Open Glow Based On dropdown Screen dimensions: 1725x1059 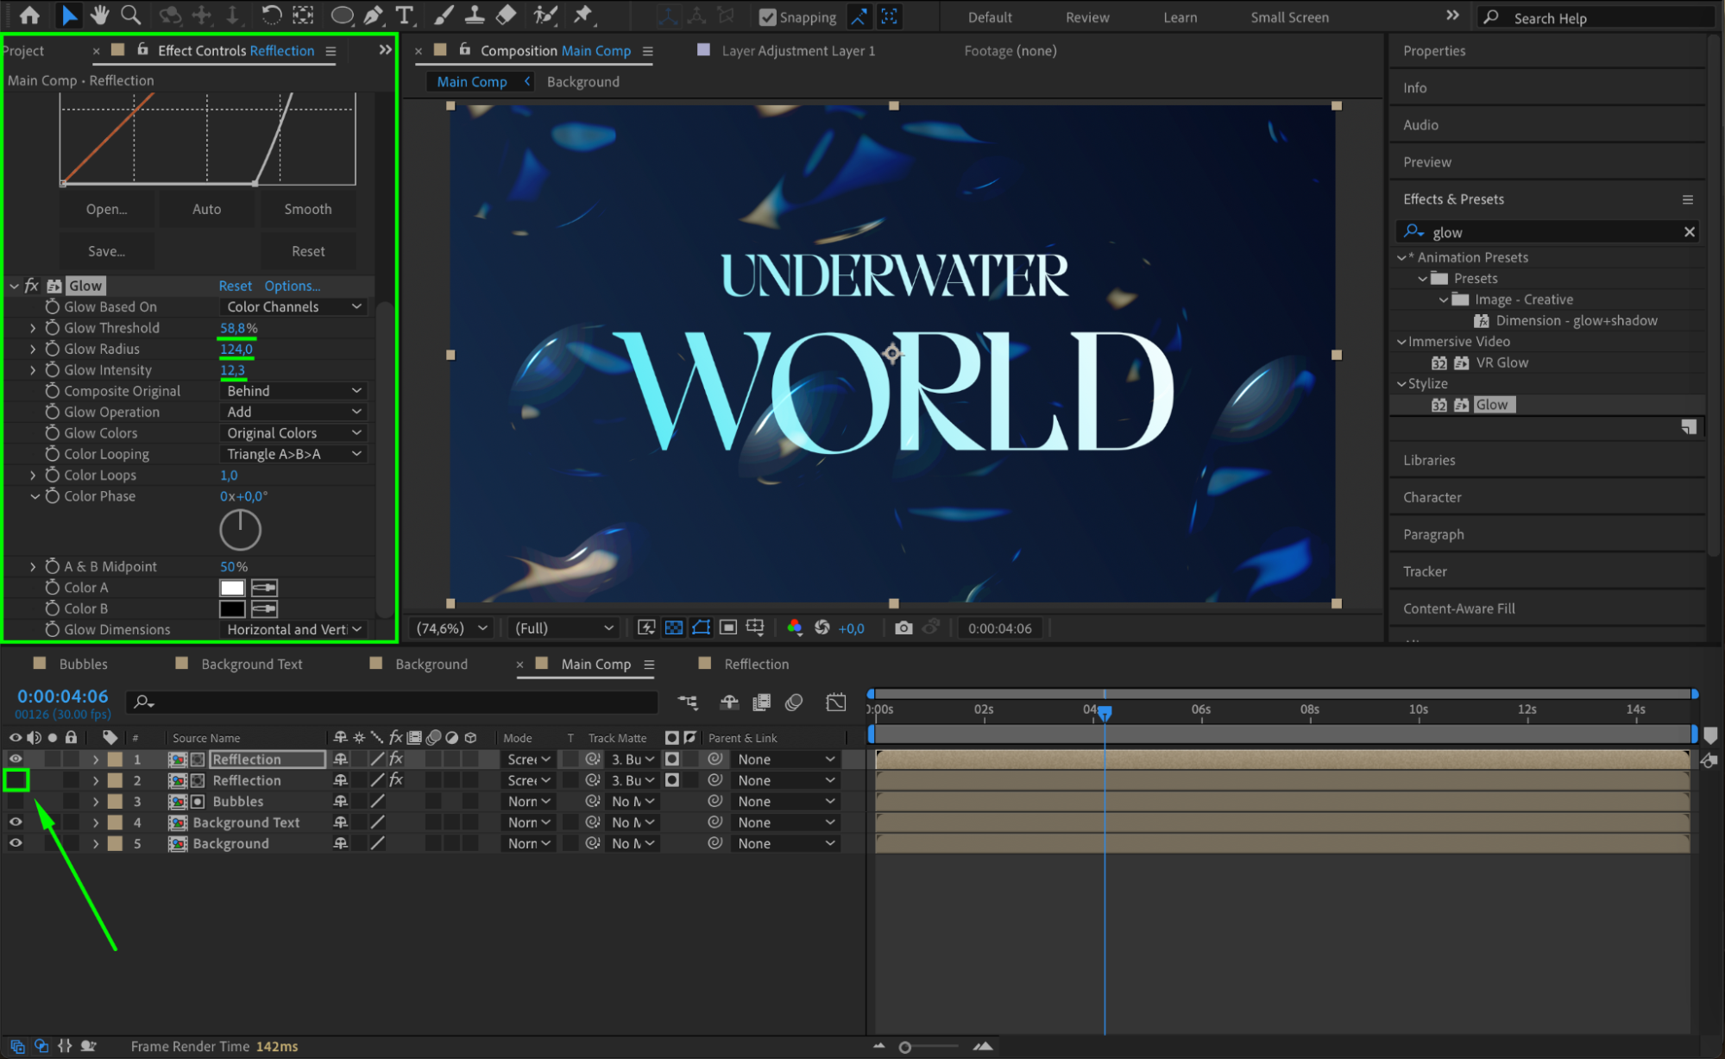point(293,307)
